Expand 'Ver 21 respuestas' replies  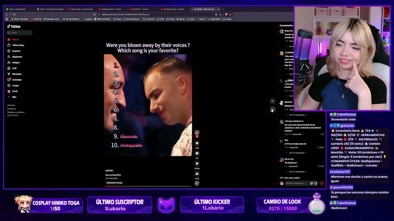click(298, 172)
